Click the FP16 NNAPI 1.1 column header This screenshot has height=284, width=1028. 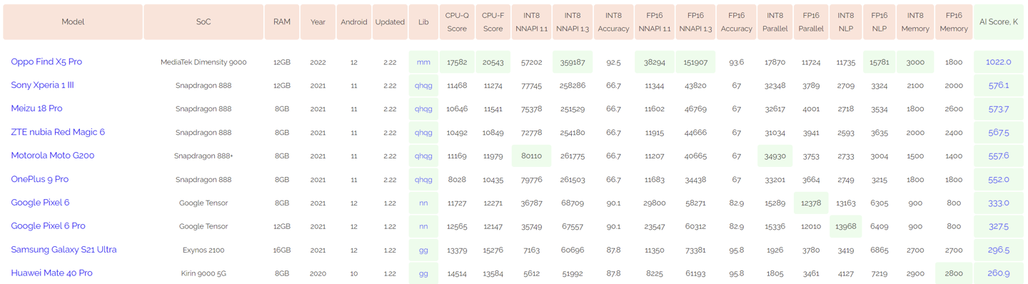(655, 22)
